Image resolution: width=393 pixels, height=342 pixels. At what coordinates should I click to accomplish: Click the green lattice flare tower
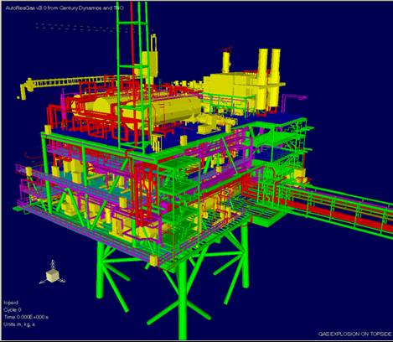click(x=132, y=75)
